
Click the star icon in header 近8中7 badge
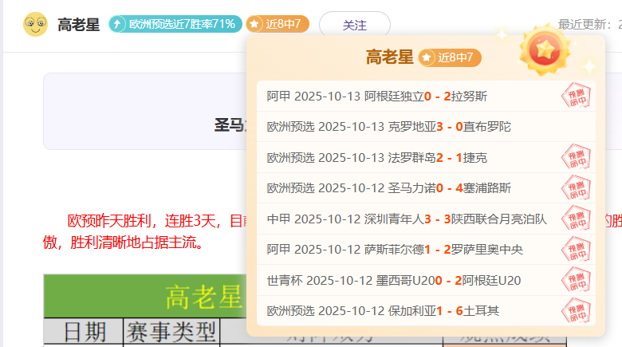254,24
